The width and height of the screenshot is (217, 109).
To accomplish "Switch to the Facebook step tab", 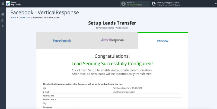I will tap(62, 41).
